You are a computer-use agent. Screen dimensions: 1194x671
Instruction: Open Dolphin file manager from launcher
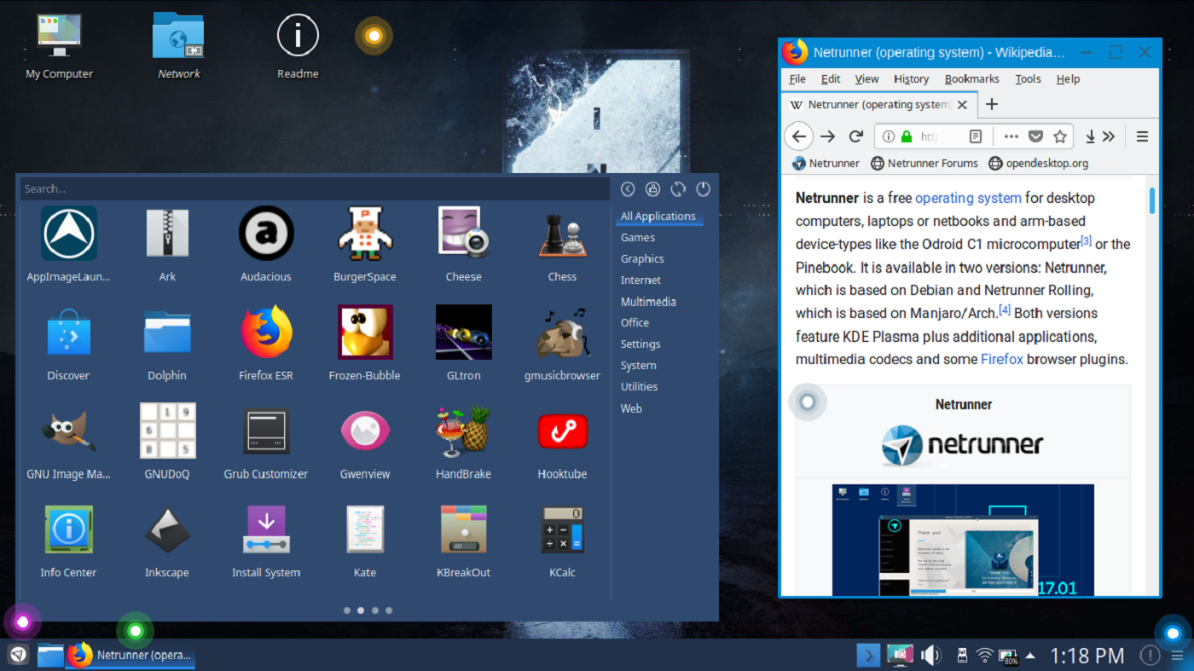click(167, 333)
